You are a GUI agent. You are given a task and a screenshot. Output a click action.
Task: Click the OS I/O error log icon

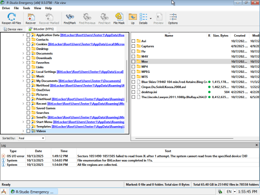point(3,156)
